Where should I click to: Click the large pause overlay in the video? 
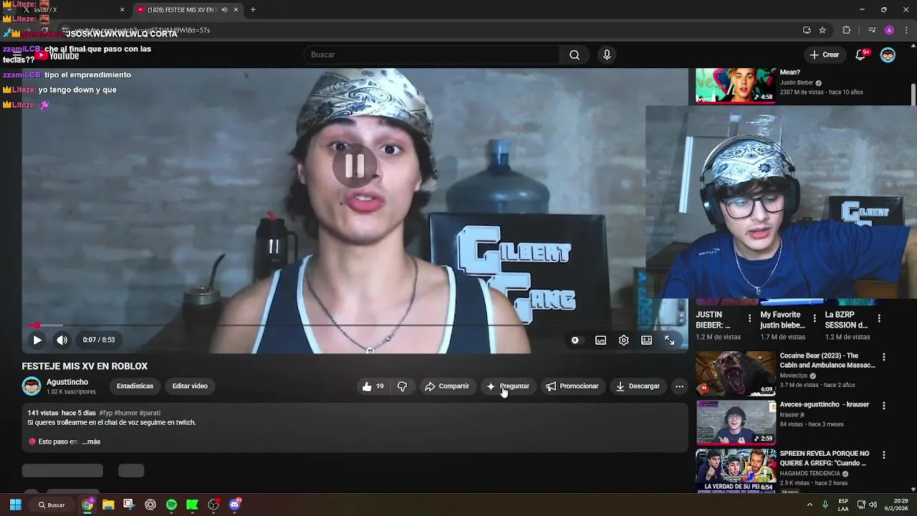355,166
